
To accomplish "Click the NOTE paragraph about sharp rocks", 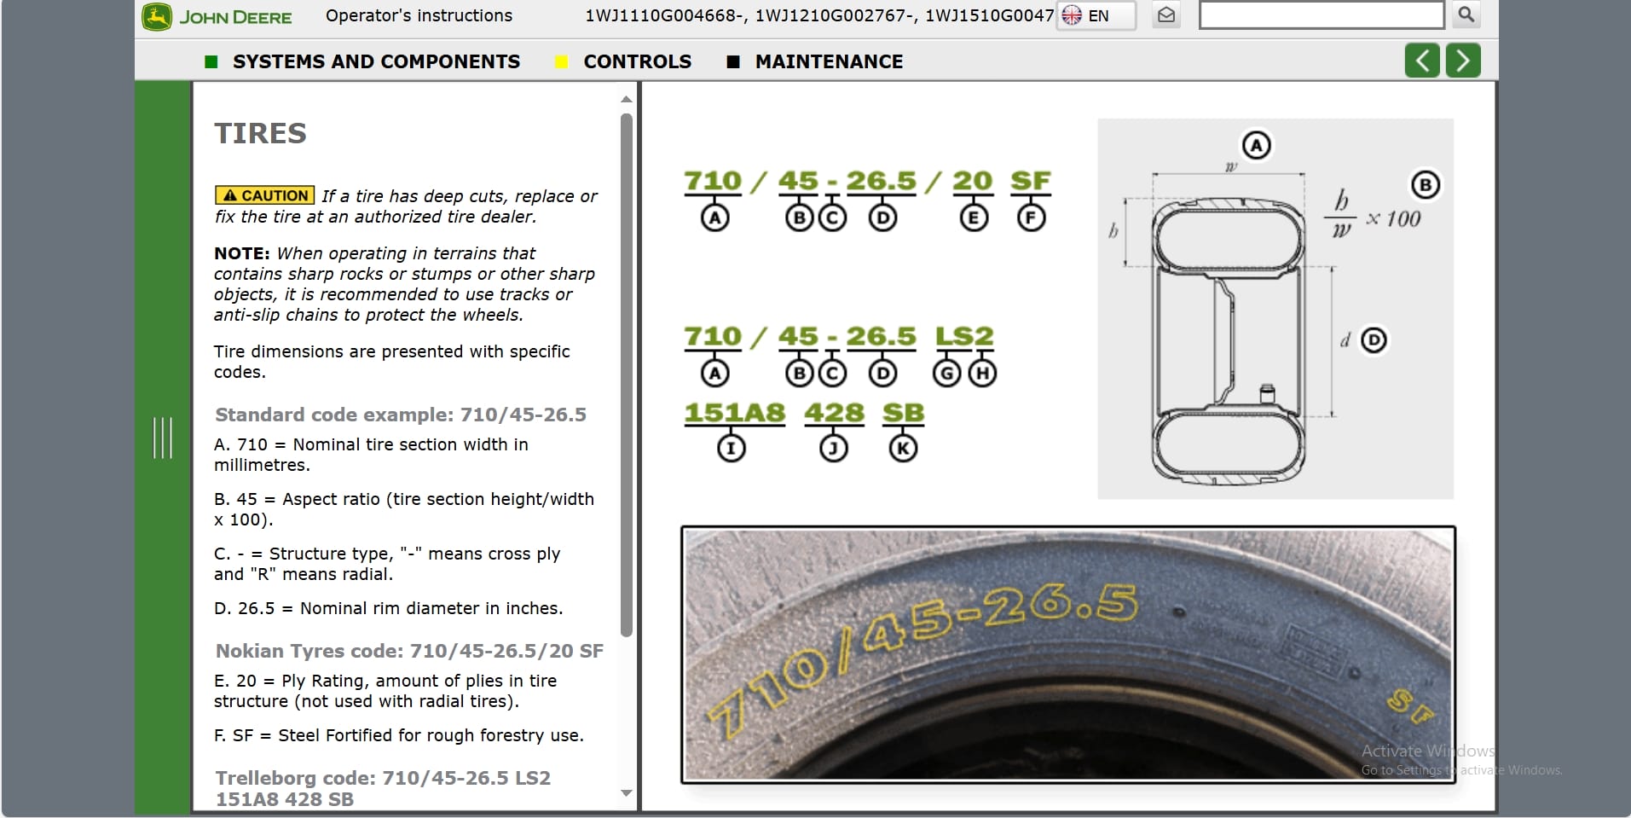I will (405, 284).
